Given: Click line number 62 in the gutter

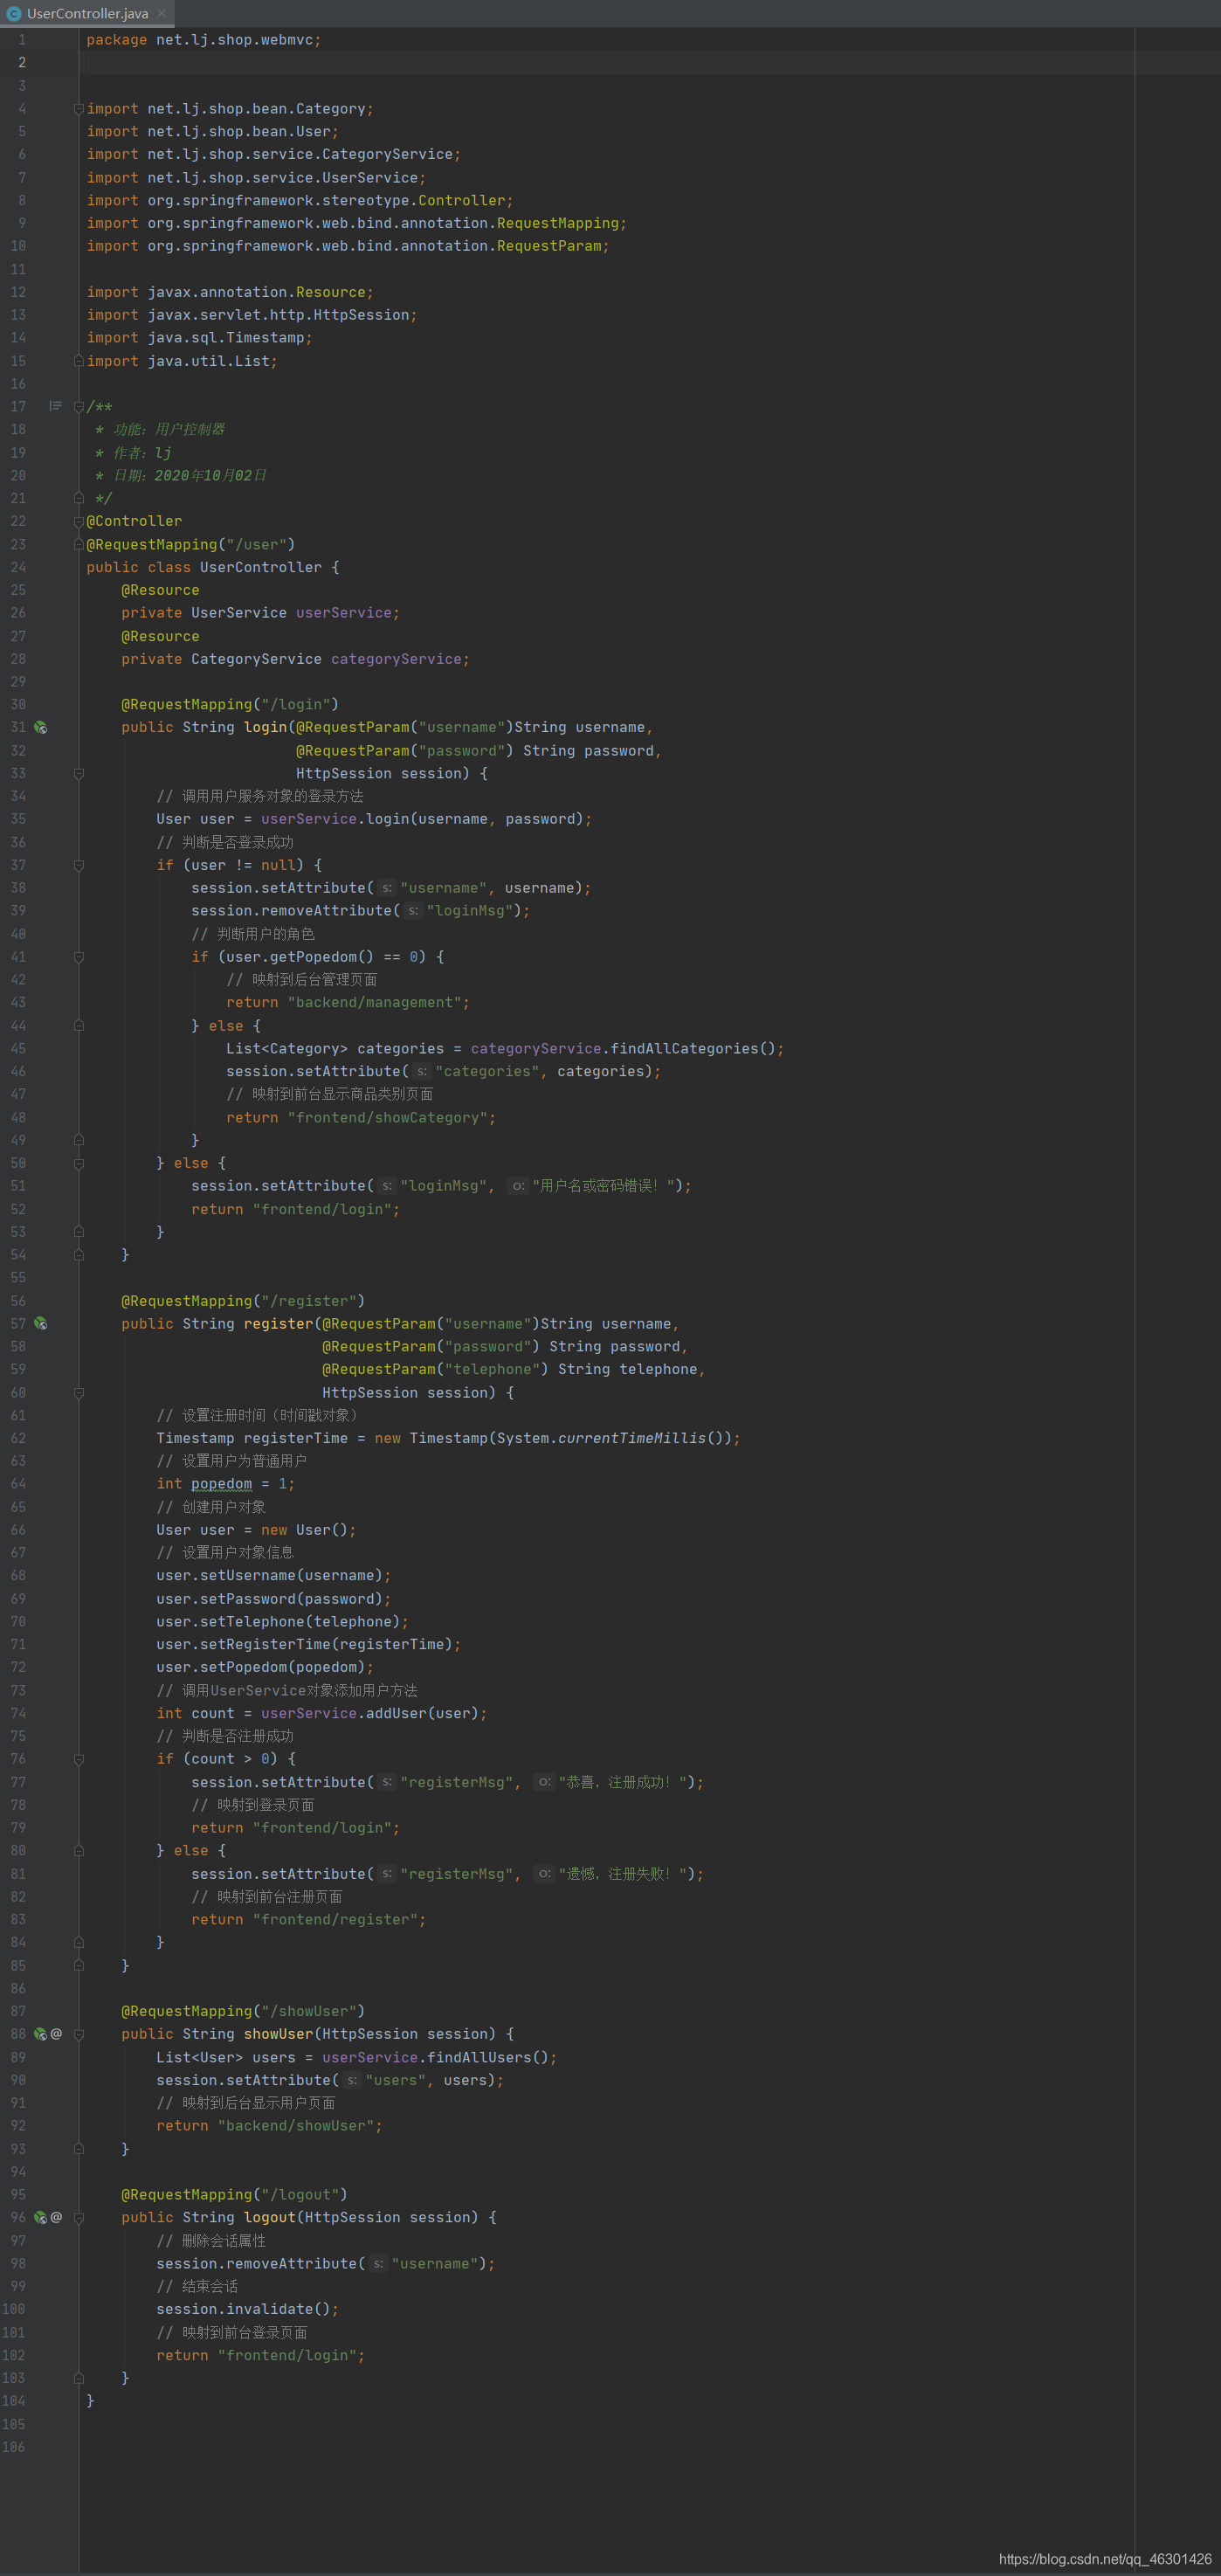Looking at the screenshot, I should point(18,1438).
